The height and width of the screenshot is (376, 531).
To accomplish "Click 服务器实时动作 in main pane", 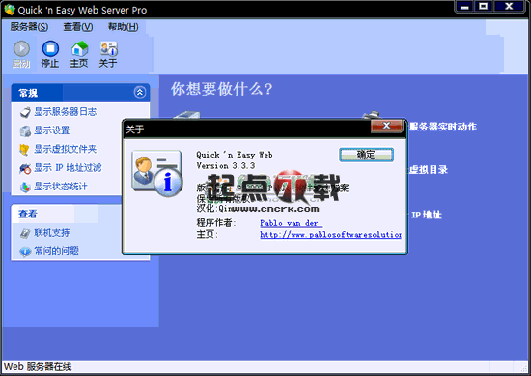I will (442, 127).
